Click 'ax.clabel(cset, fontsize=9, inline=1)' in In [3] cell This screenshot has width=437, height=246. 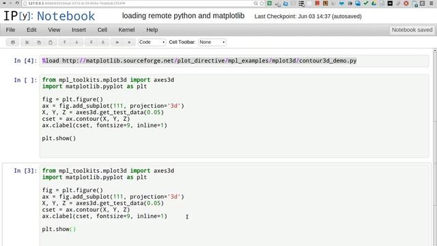104,216
